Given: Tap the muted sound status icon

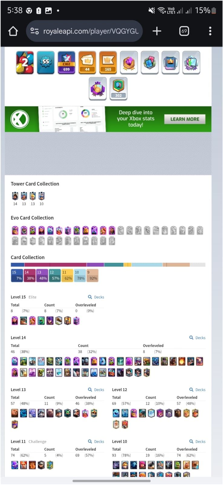Looking at the screenshot, I should pyautogui.click(x=152, y=11).
